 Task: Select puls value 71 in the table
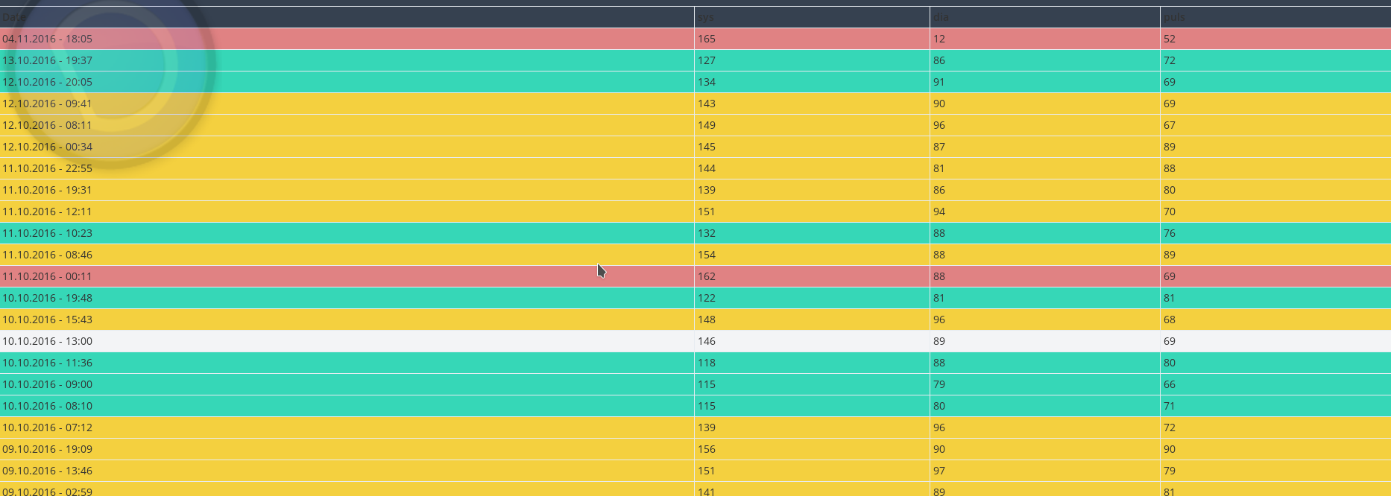1275,406
